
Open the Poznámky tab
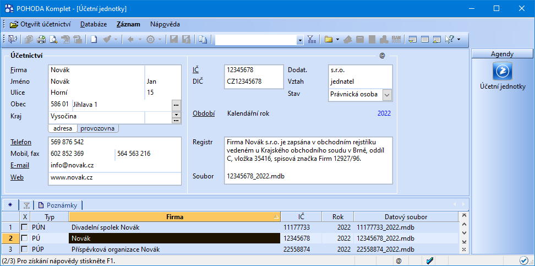(x=58, y=205)
